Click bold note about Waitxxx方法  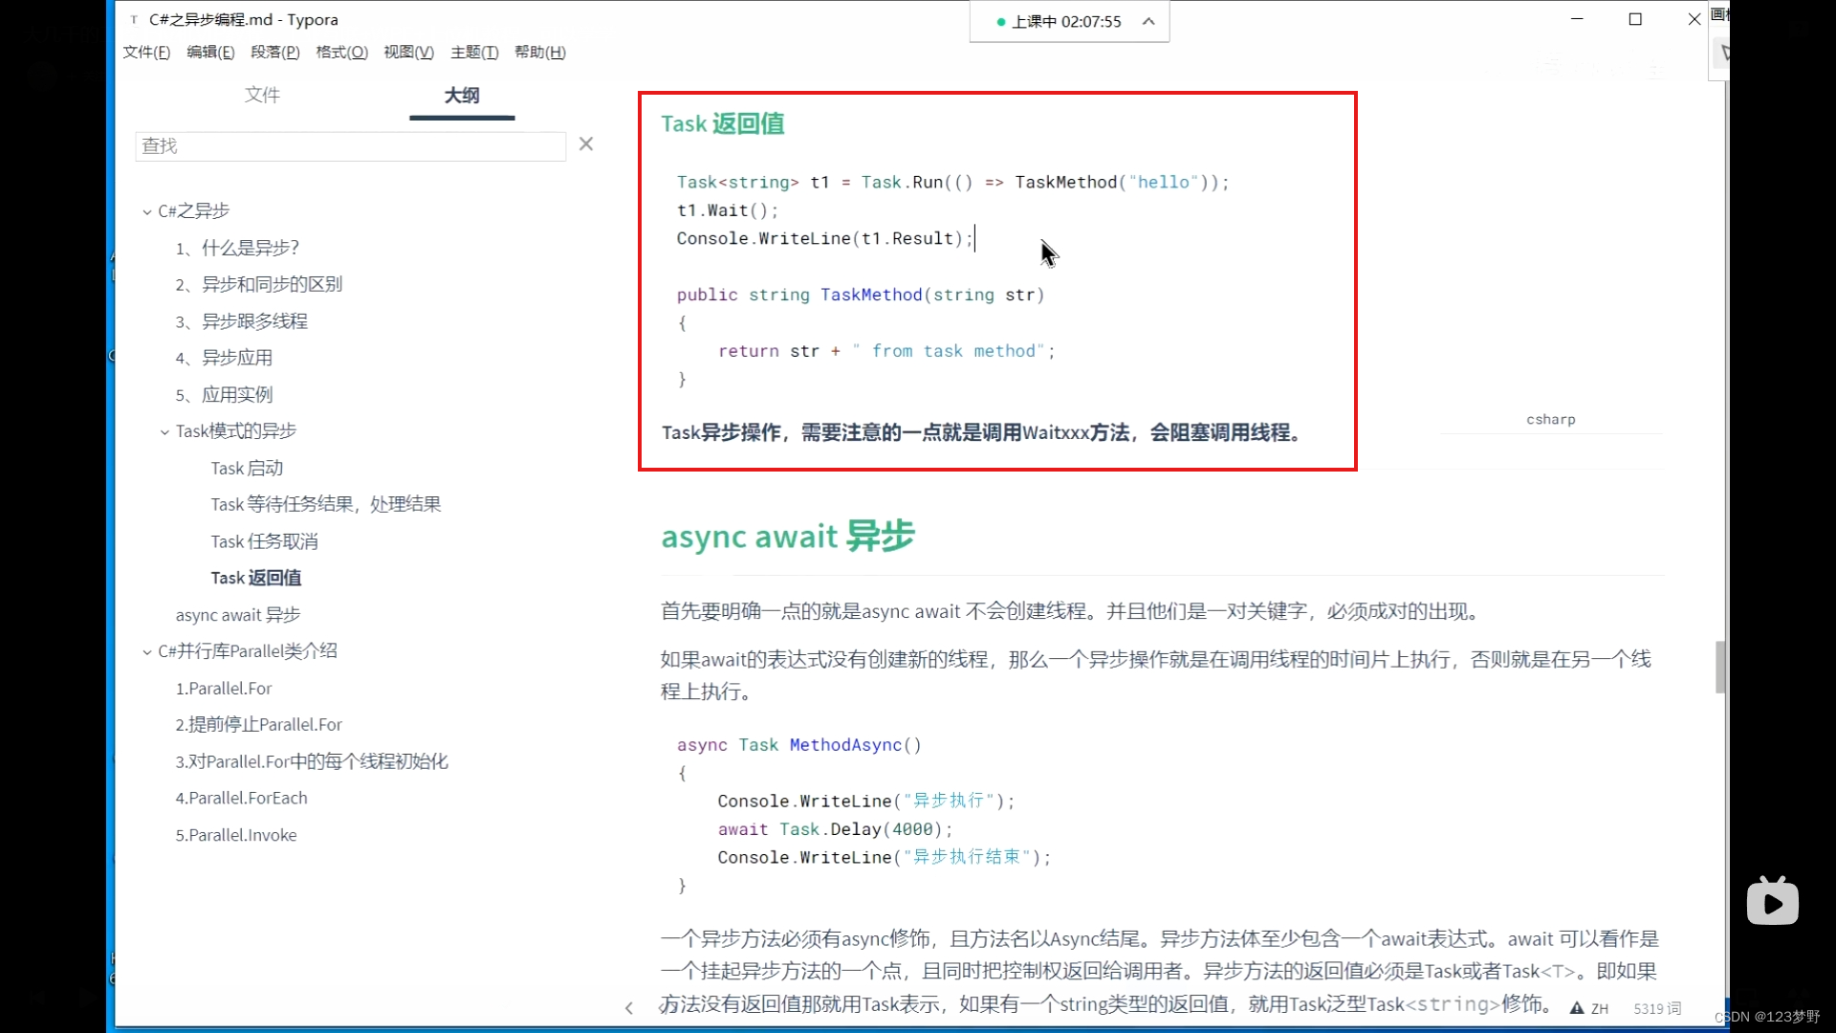981,432
